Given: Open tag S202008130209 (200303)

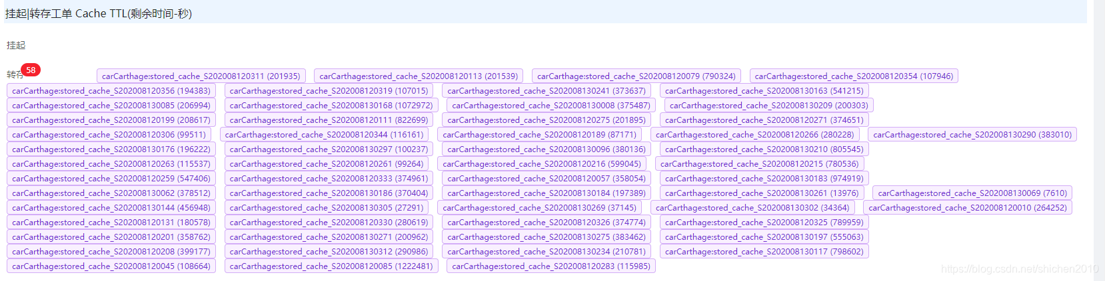Looking at the screenshot, I should (x=769, y=106).
